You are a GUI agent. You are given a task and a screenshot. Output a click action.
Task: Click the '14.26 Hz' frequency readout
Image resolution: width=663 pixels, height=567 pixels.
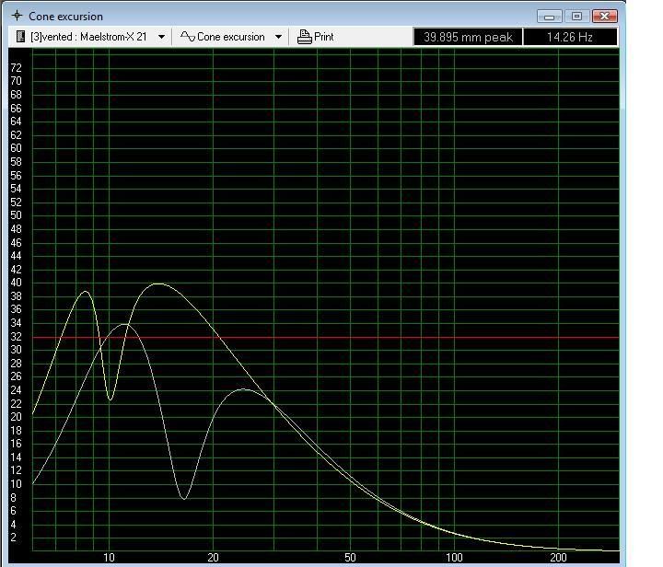click(570, 37)
